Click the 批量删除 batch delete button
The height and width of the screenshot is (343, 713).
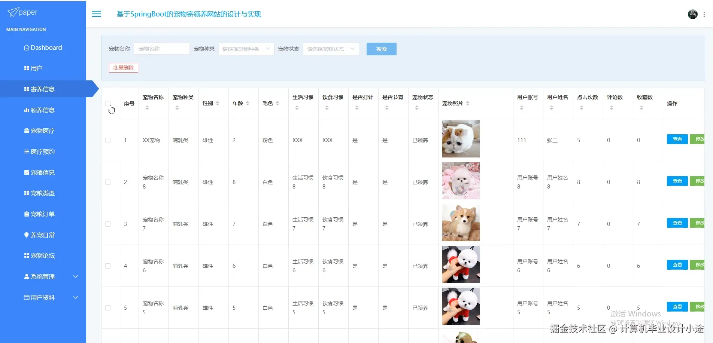click(124, 68)
